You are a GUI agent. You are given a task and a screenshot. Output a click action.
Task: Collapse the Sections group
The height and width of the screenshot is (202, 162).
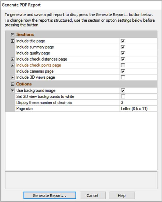click(x=12, y=35)
